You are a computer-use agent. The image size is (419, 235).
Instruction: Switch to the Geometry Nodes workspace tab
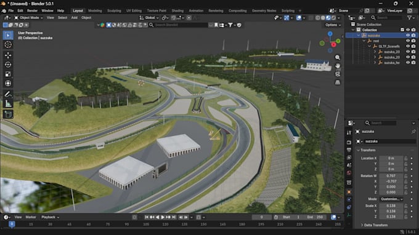click(x=264, y=10)
